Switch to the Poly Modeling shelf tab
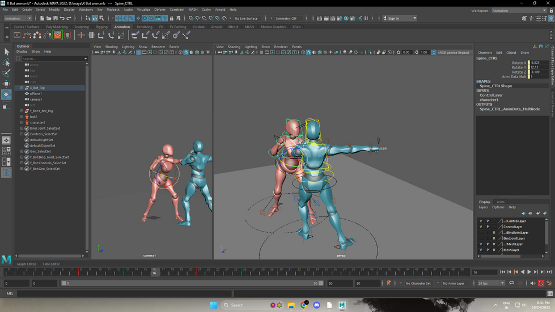The image size is (555, 312). point(57,27)
